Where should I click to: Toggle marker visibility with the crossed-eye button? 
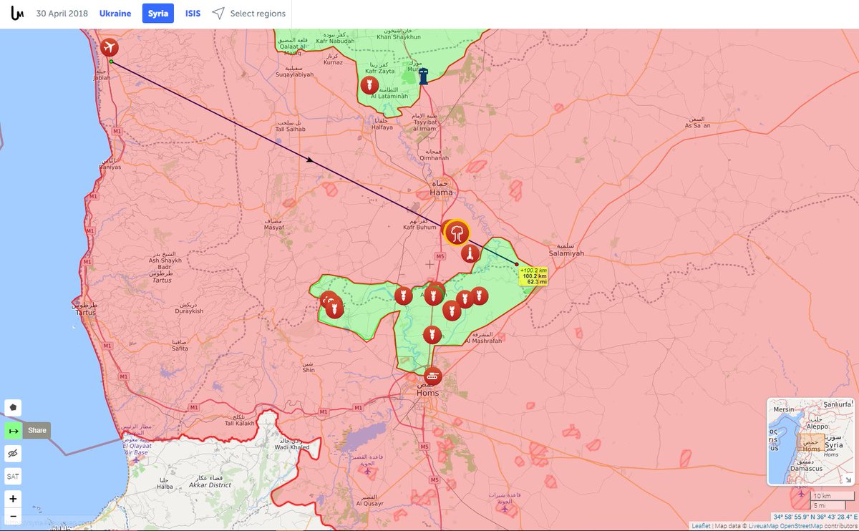[13, 454]
